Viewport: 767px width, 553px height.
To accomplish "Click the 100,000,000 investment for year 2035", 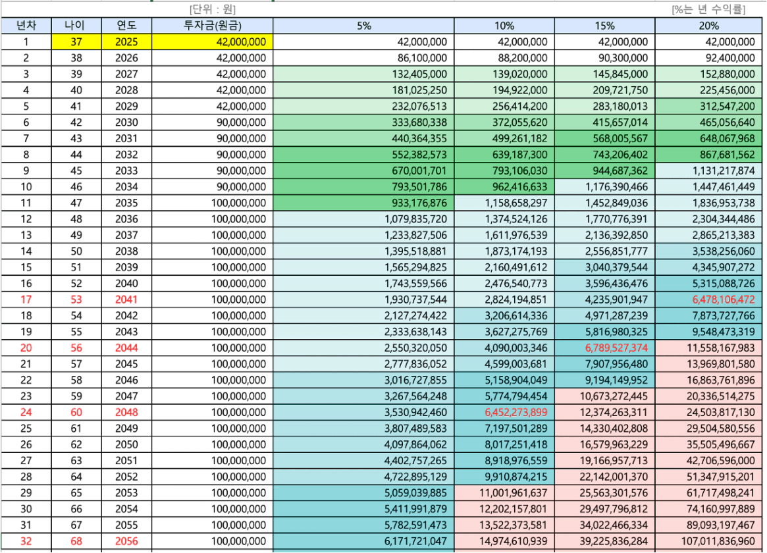I will [212, 203].
